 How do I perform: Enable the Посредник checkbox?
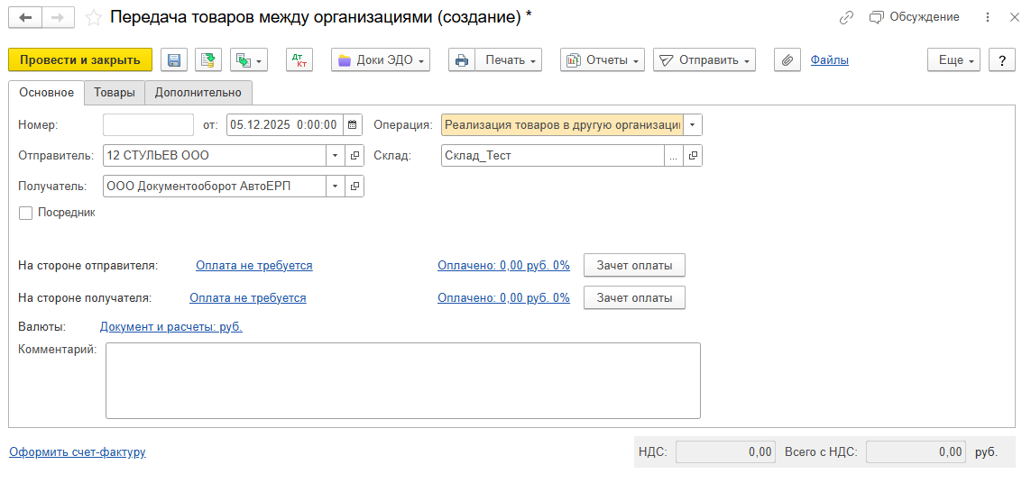pos(26,214)
